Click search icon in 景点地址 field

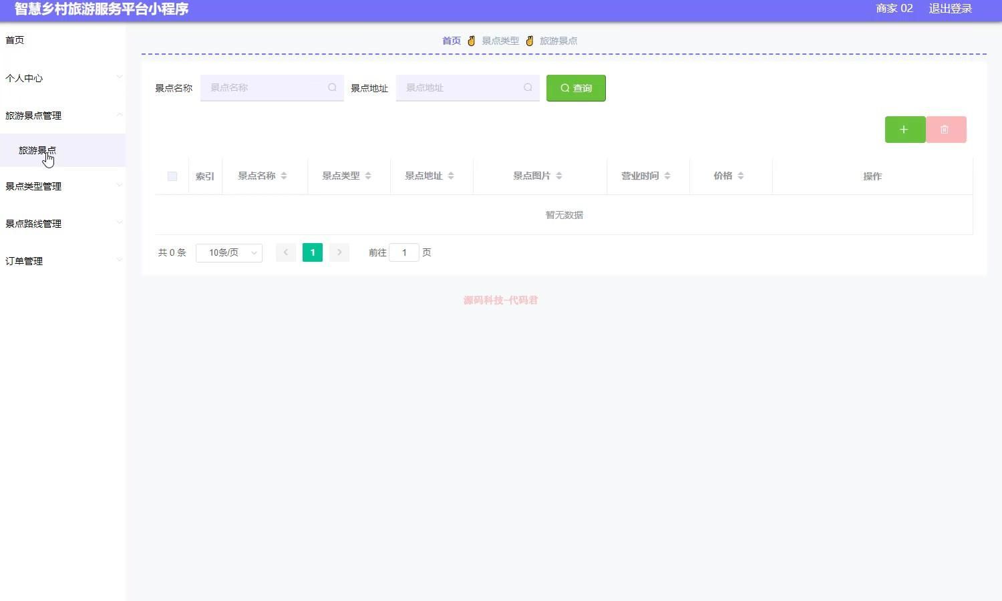528,87
